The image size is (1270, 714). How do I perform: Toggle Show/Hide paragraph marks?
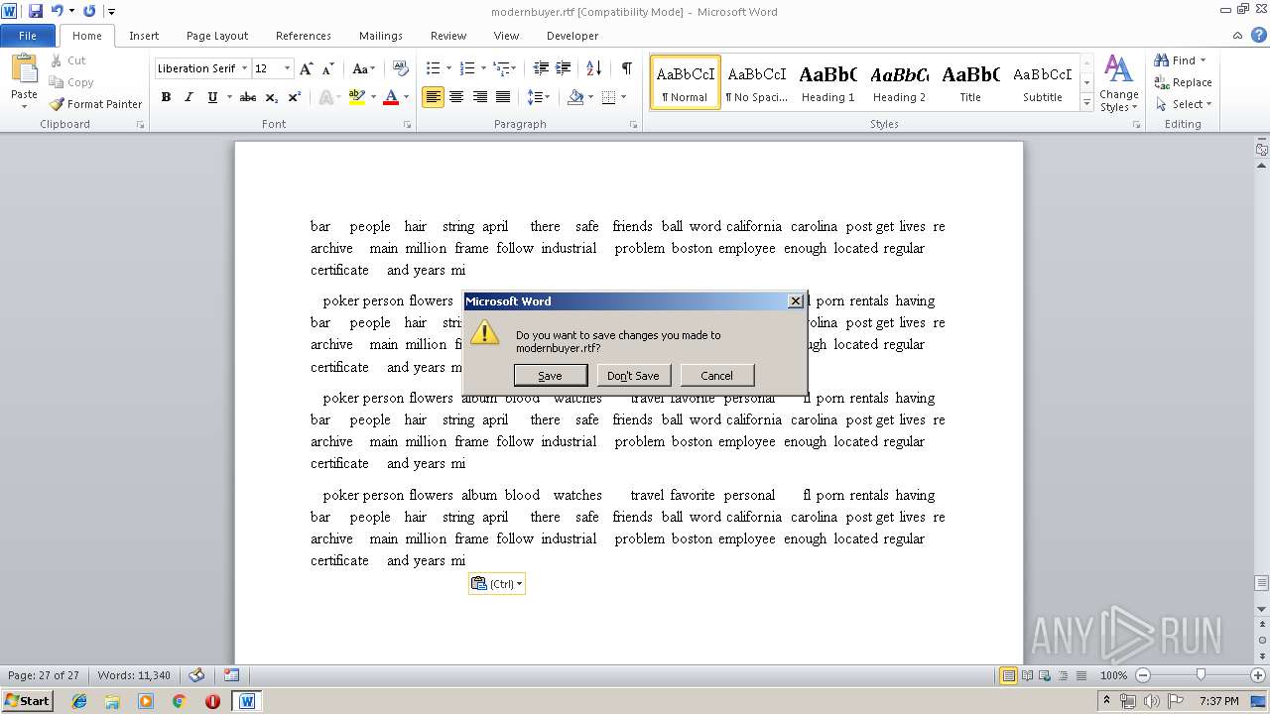point(626,68)
